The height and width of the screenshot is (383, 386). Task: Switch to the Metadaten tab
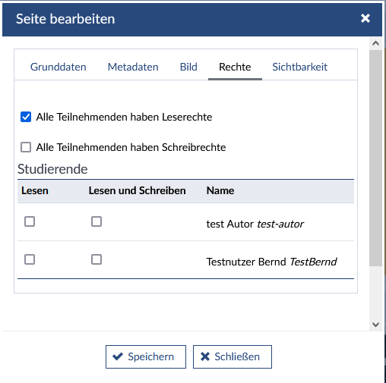133,67
